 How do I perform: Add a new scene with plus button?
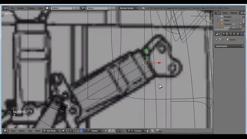tap(110, 8)
